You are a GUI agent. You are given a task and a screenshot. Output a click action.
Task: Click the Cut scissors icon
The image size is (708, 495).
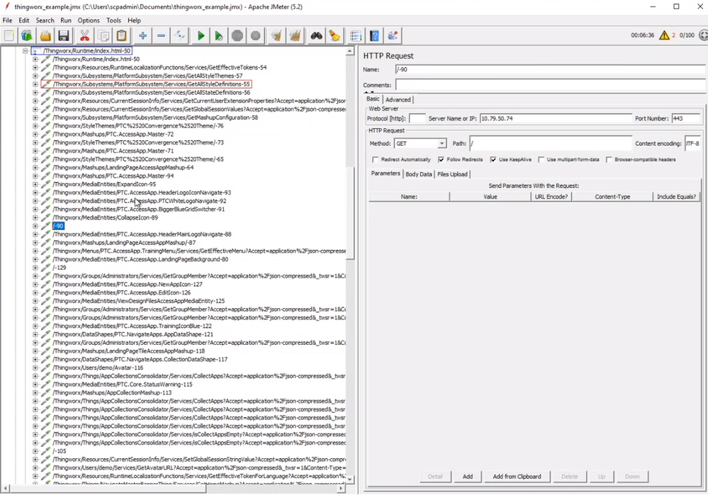[x=84, y=36]
